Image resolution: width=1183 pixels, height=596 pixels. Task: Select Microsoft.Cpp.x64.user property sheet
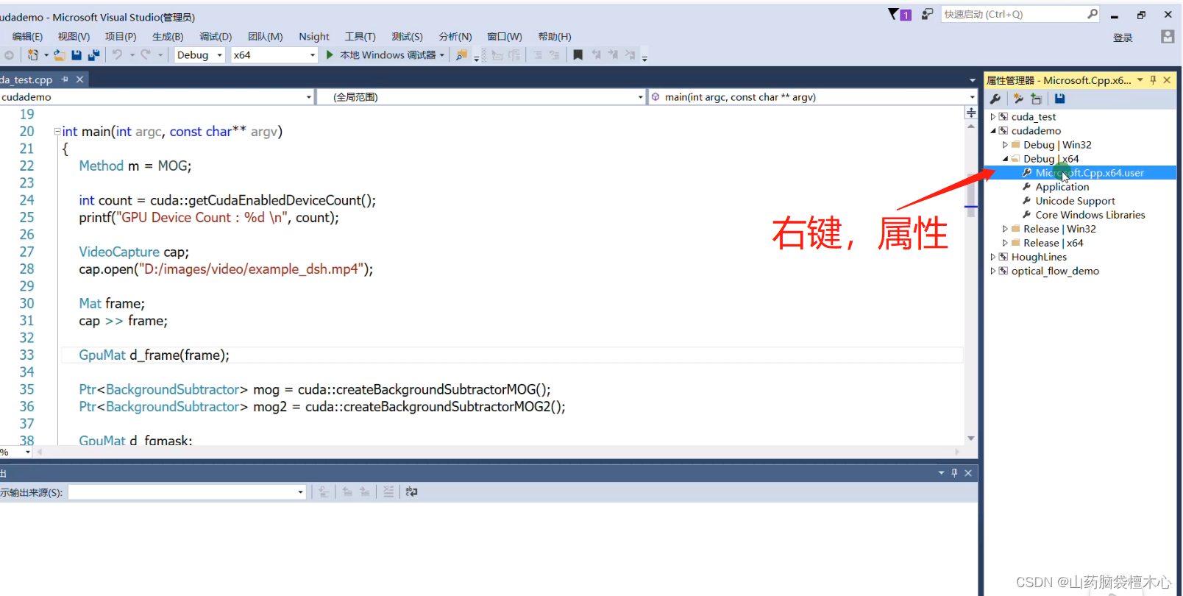click(1090, 173)
